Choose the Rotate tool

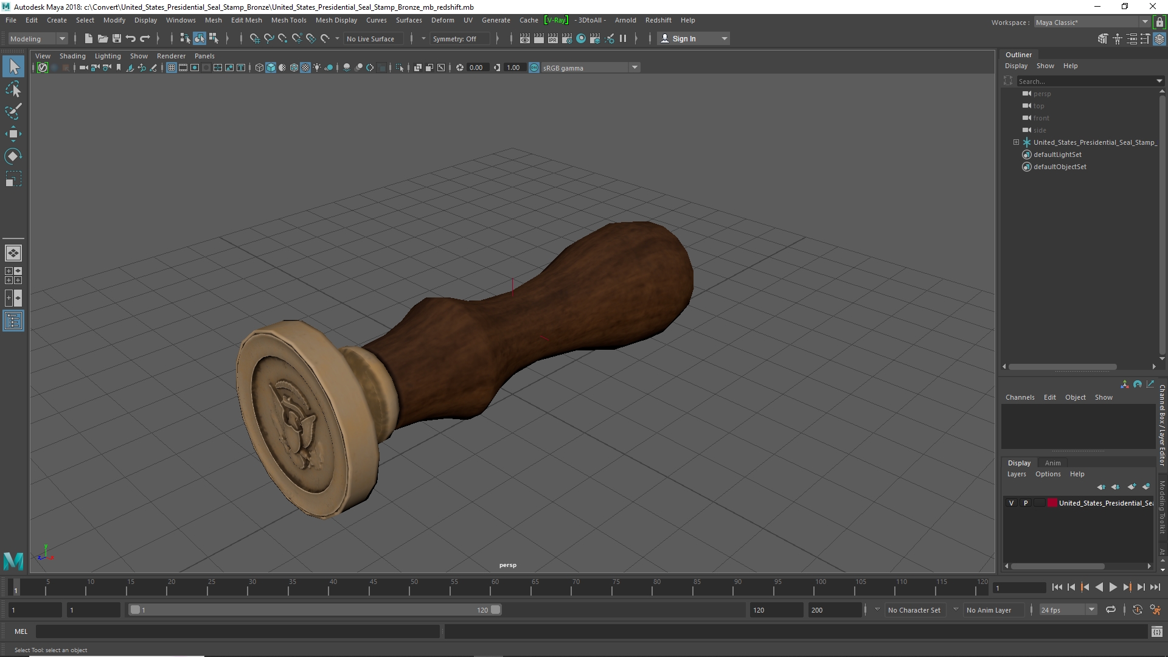(x=13, y=156)
